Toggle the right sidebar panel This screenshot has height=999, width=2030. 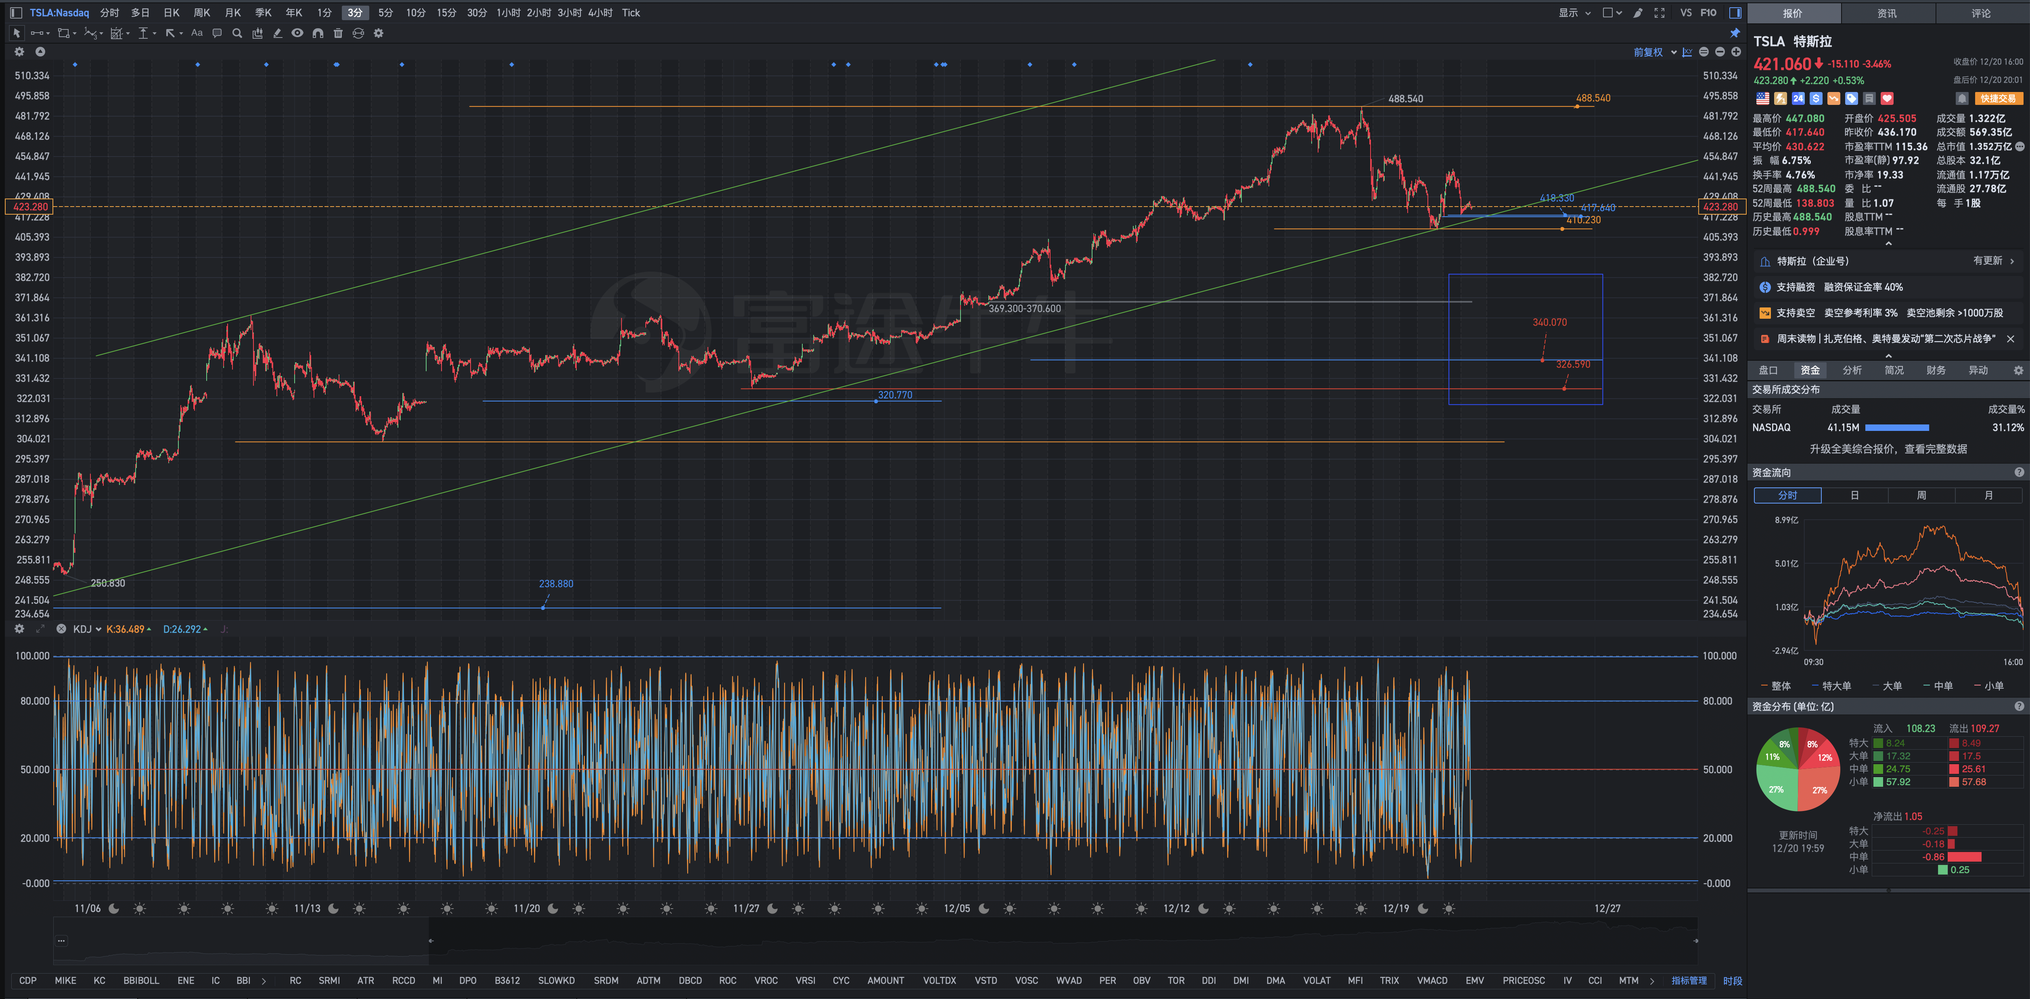pos(1735,13)
